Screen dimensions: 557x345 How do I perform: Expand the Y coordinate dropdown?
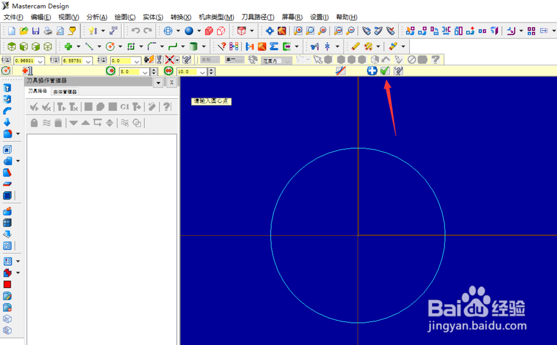[x=89, y=61]
